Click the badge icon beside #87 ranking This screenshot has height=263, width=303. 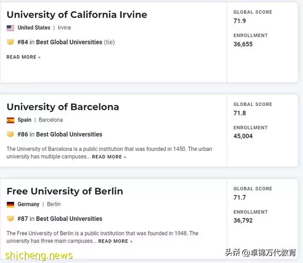point(10,219)
